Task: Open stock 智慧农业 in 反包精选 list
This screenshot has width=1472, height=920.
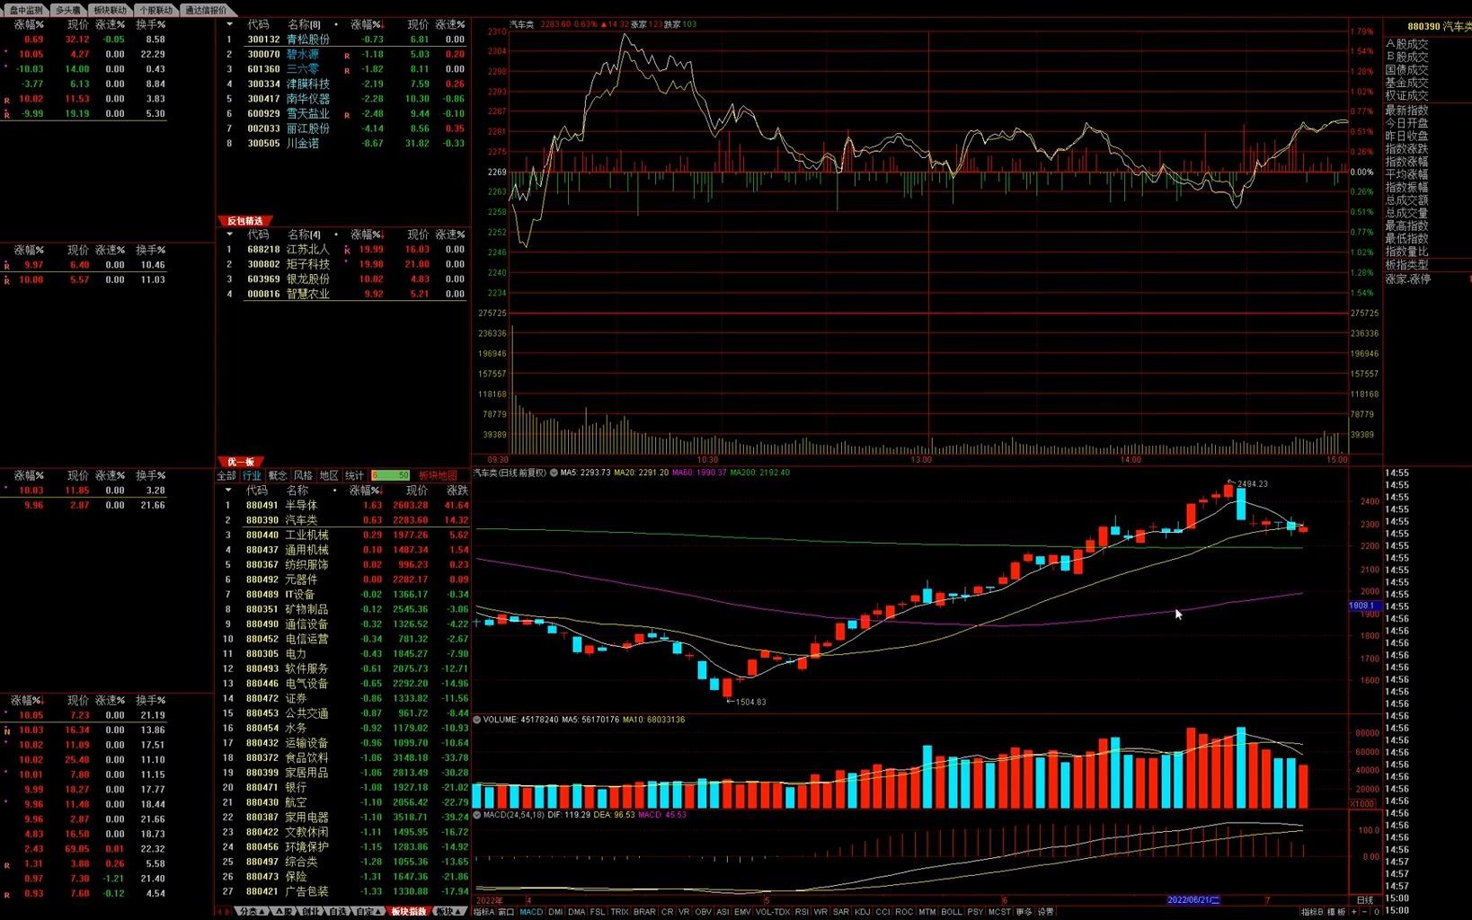Action: click(x=308, y=294)
